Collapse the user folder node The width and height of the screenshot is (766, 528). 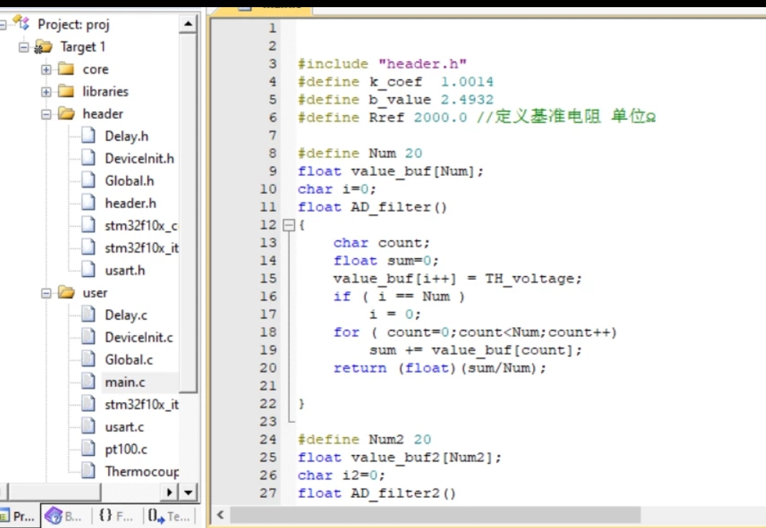click(46, 293)
